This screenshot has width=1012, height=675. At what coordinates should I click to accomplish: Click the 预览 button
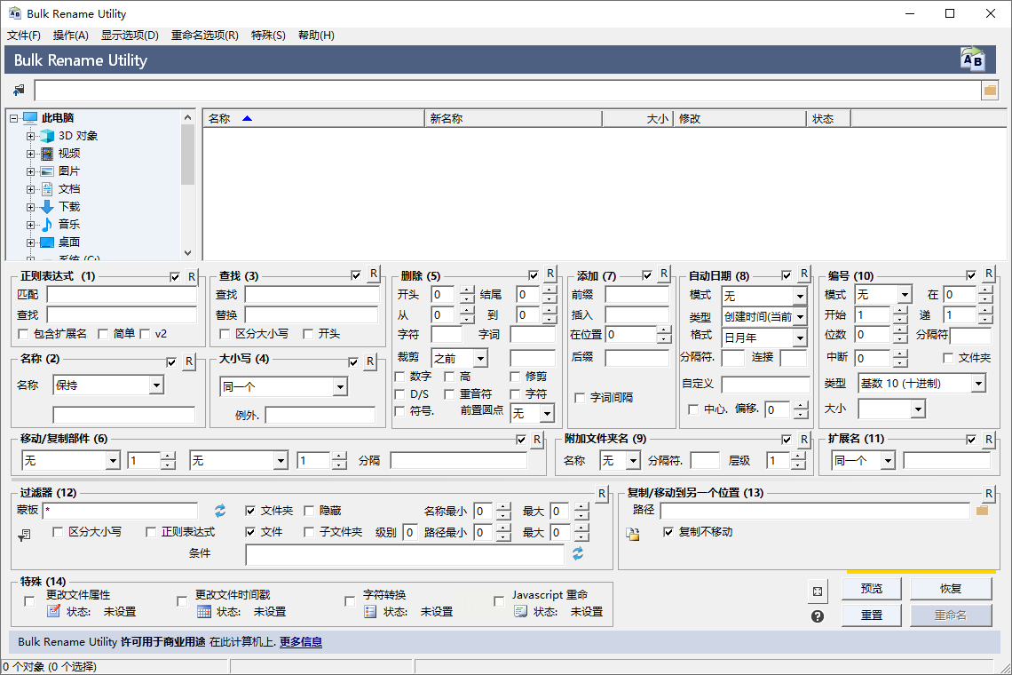[871, 589]
